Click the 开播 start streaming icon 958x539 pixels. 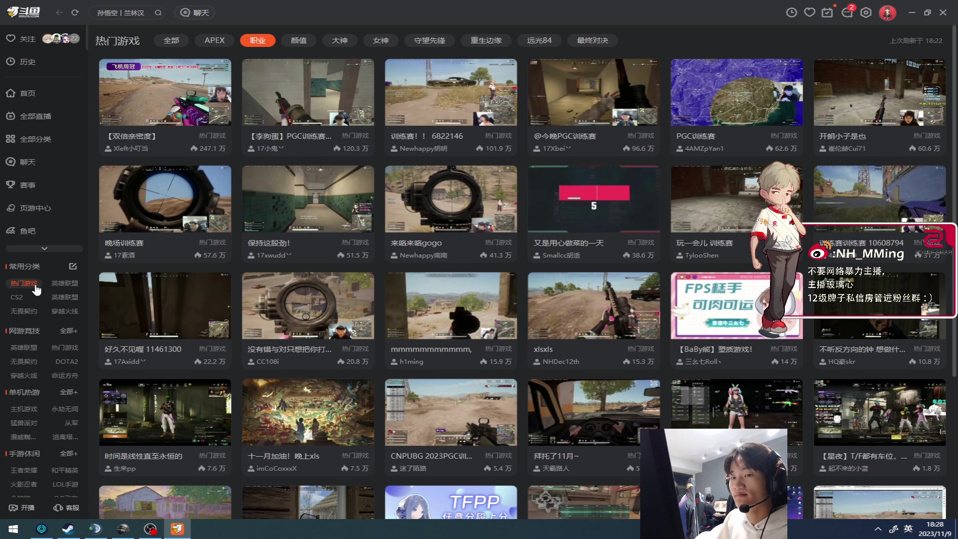click(x=21, y=508)
